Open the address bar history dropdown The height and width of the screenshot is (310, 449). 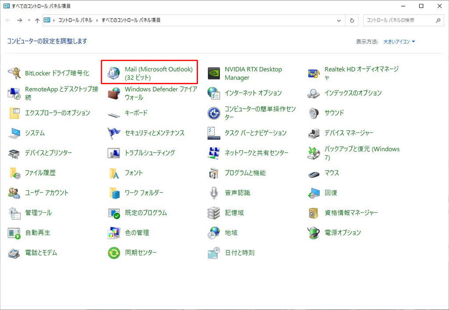click(x=339, y=21)
